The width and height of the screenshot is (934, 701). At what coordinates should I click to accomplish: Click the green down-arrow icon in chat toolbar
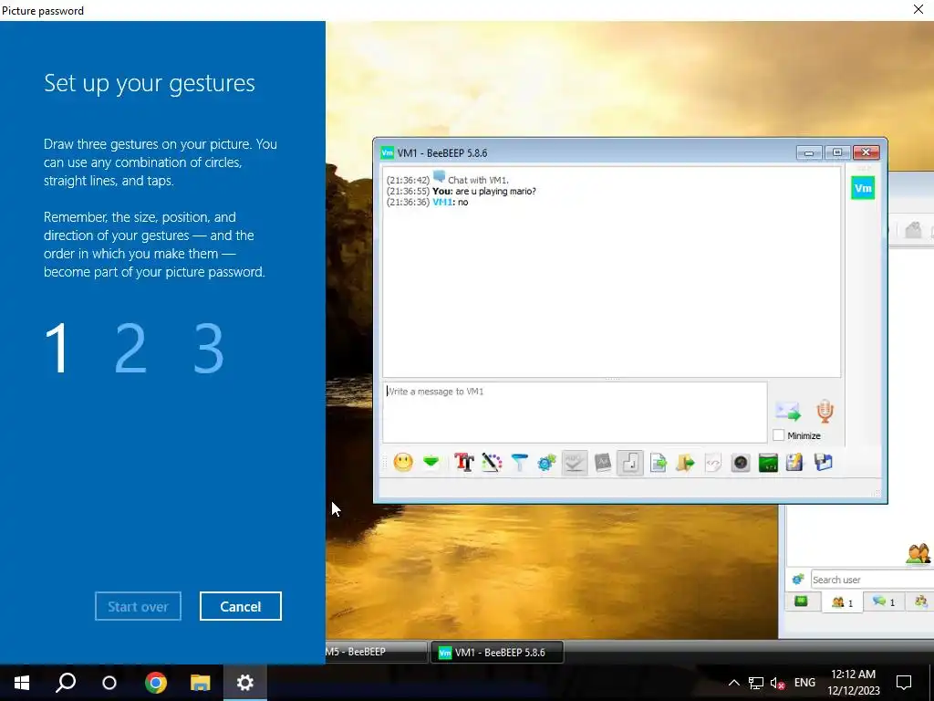(x=431, y=463)
